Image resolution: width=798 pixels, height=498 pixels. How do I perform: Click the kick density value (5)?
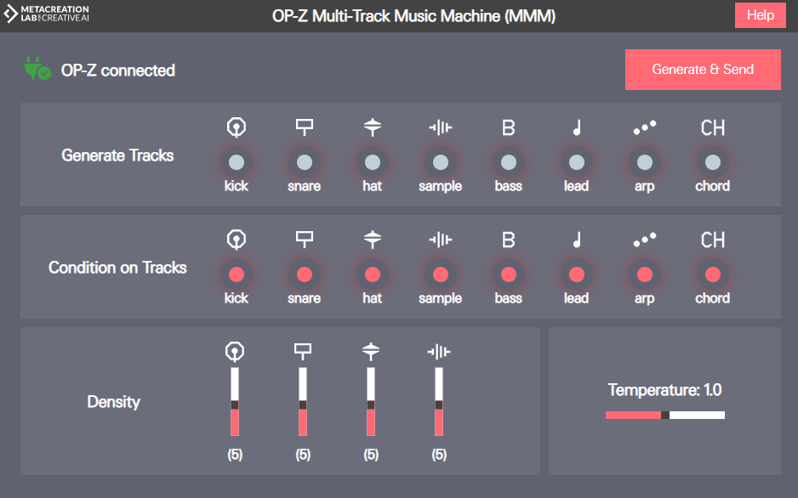235,455
